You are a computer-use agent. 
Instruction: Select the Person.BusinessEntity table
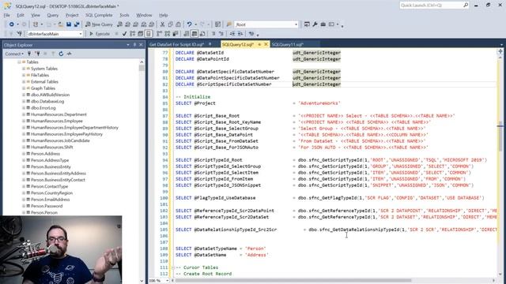click(51, 166)
